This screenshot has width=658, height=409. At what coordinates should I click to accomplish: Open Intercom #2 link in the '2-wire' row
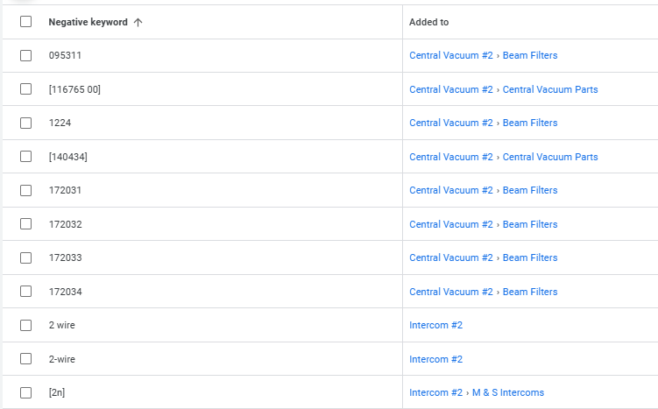[x=435, y=359]
